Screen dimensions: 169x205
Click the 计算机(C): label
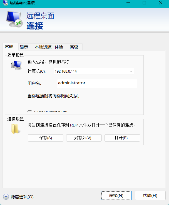pos(36,71)
